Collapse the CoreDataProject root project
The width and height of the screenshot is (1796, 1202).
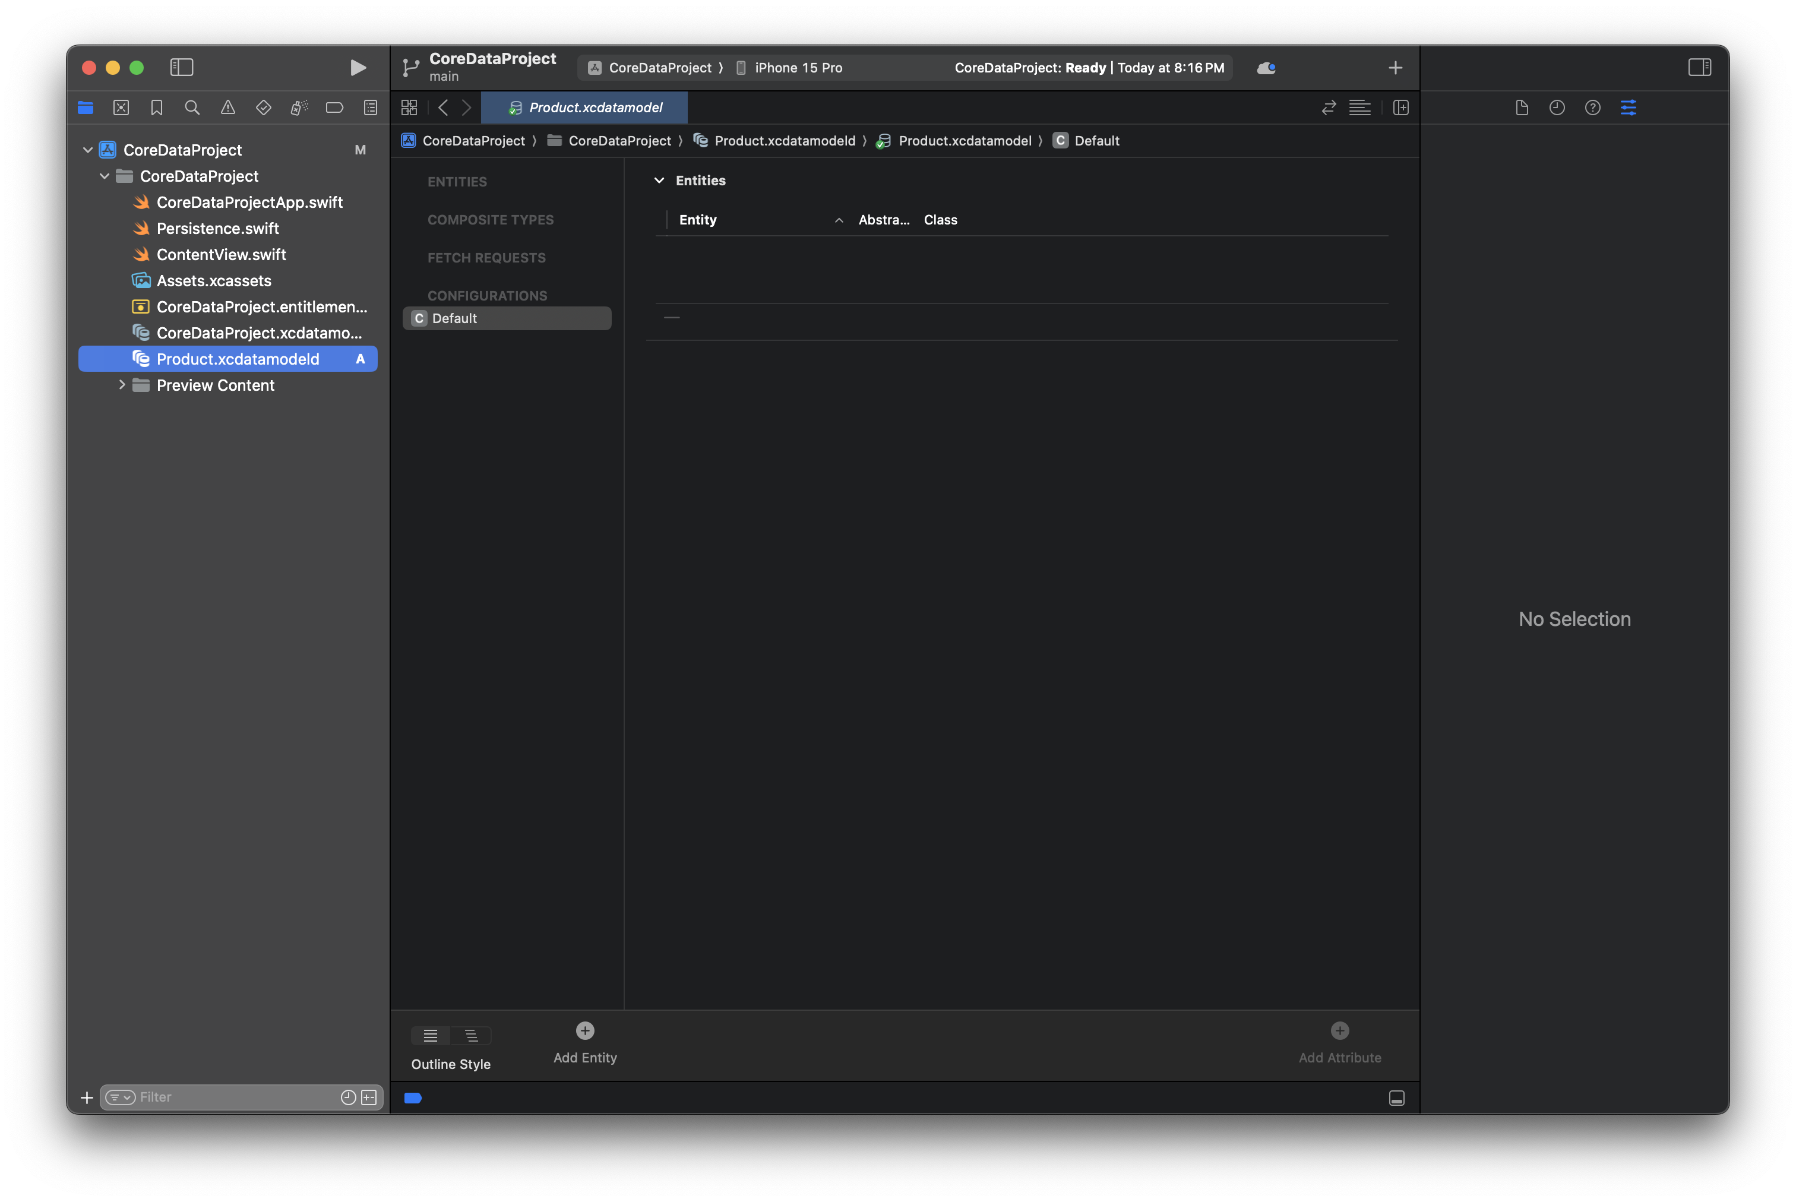(x=87, y=150)
